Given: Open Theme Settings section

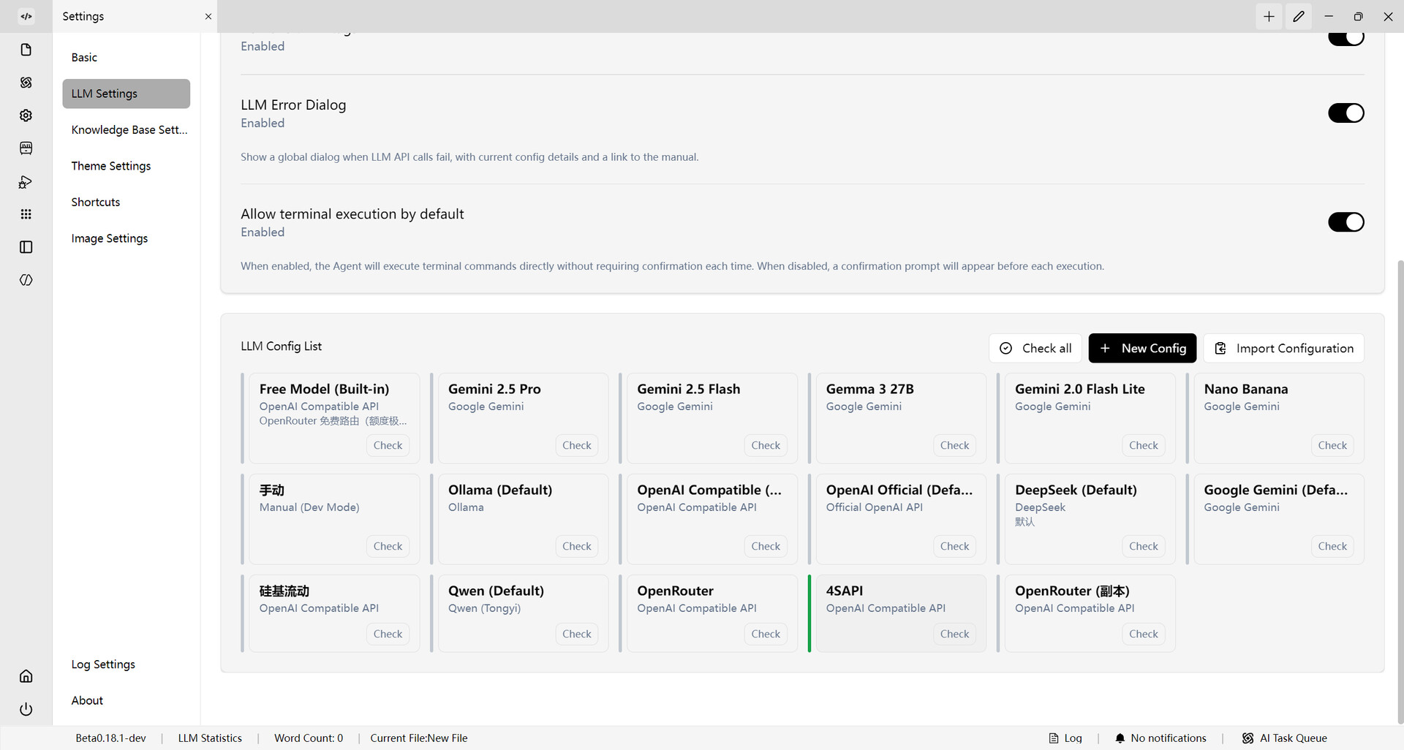Looking at the screenshot, I should (x=126, y=166).
